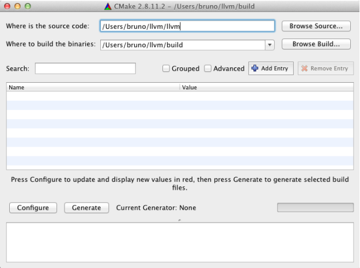Select the first row in cache entries table
This screenshot has height=268, width=360.
(x=180, y=96)
